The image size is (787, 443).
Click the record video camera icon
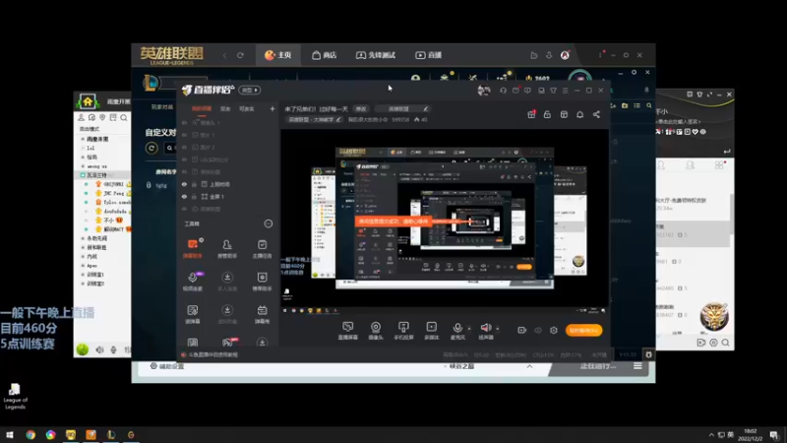coord(522,330)
